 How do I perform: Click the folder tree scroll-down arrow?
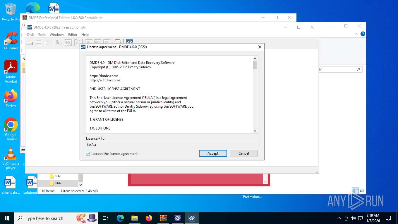pyautogui.click(x=81, y=185)
